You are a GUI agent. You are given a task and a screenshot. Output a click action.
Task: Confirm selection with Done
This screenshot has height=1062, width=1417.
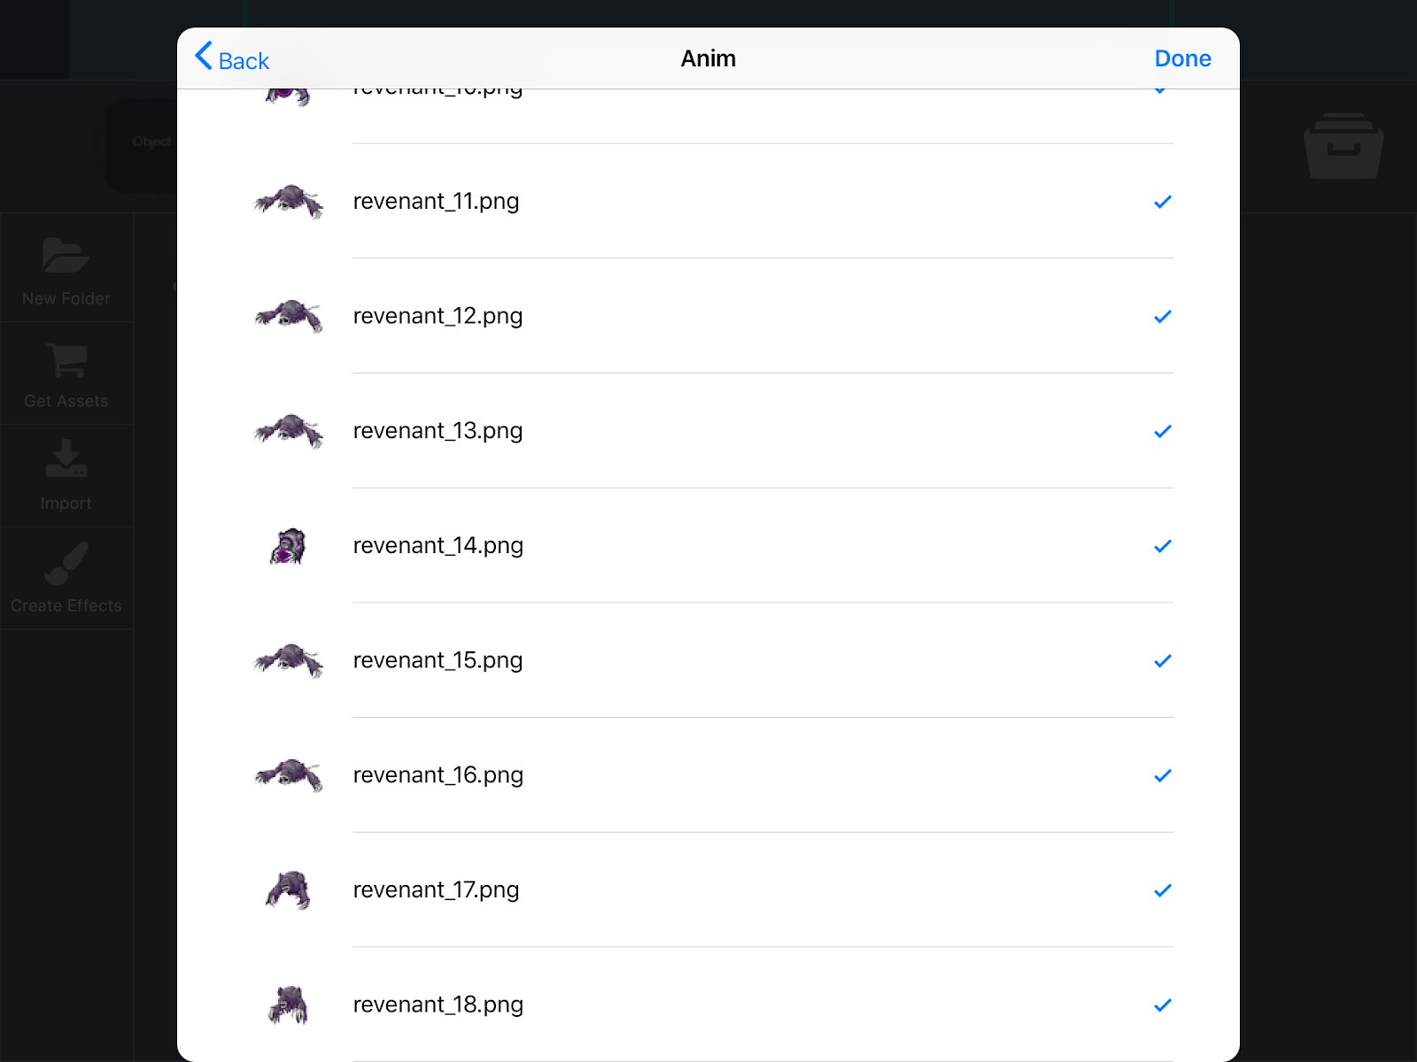(x=1182, y=58)
